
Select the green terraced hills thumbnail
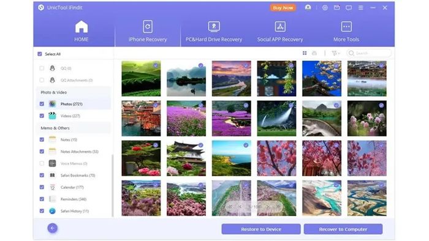[x=141, y=78]
